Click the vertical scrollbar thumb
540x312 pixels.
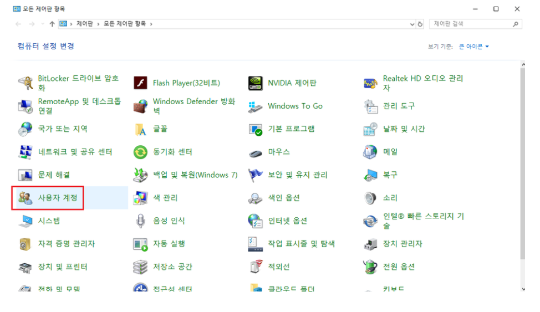[523, 163]
